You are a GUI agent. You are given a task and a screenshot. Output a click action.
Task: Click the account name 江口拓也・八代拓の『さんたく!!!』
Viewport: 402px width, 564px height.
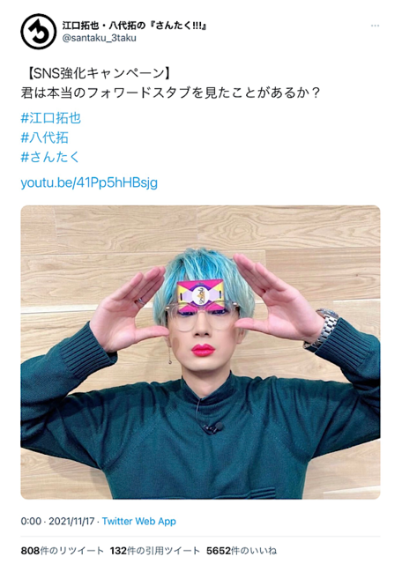point(134,26)
